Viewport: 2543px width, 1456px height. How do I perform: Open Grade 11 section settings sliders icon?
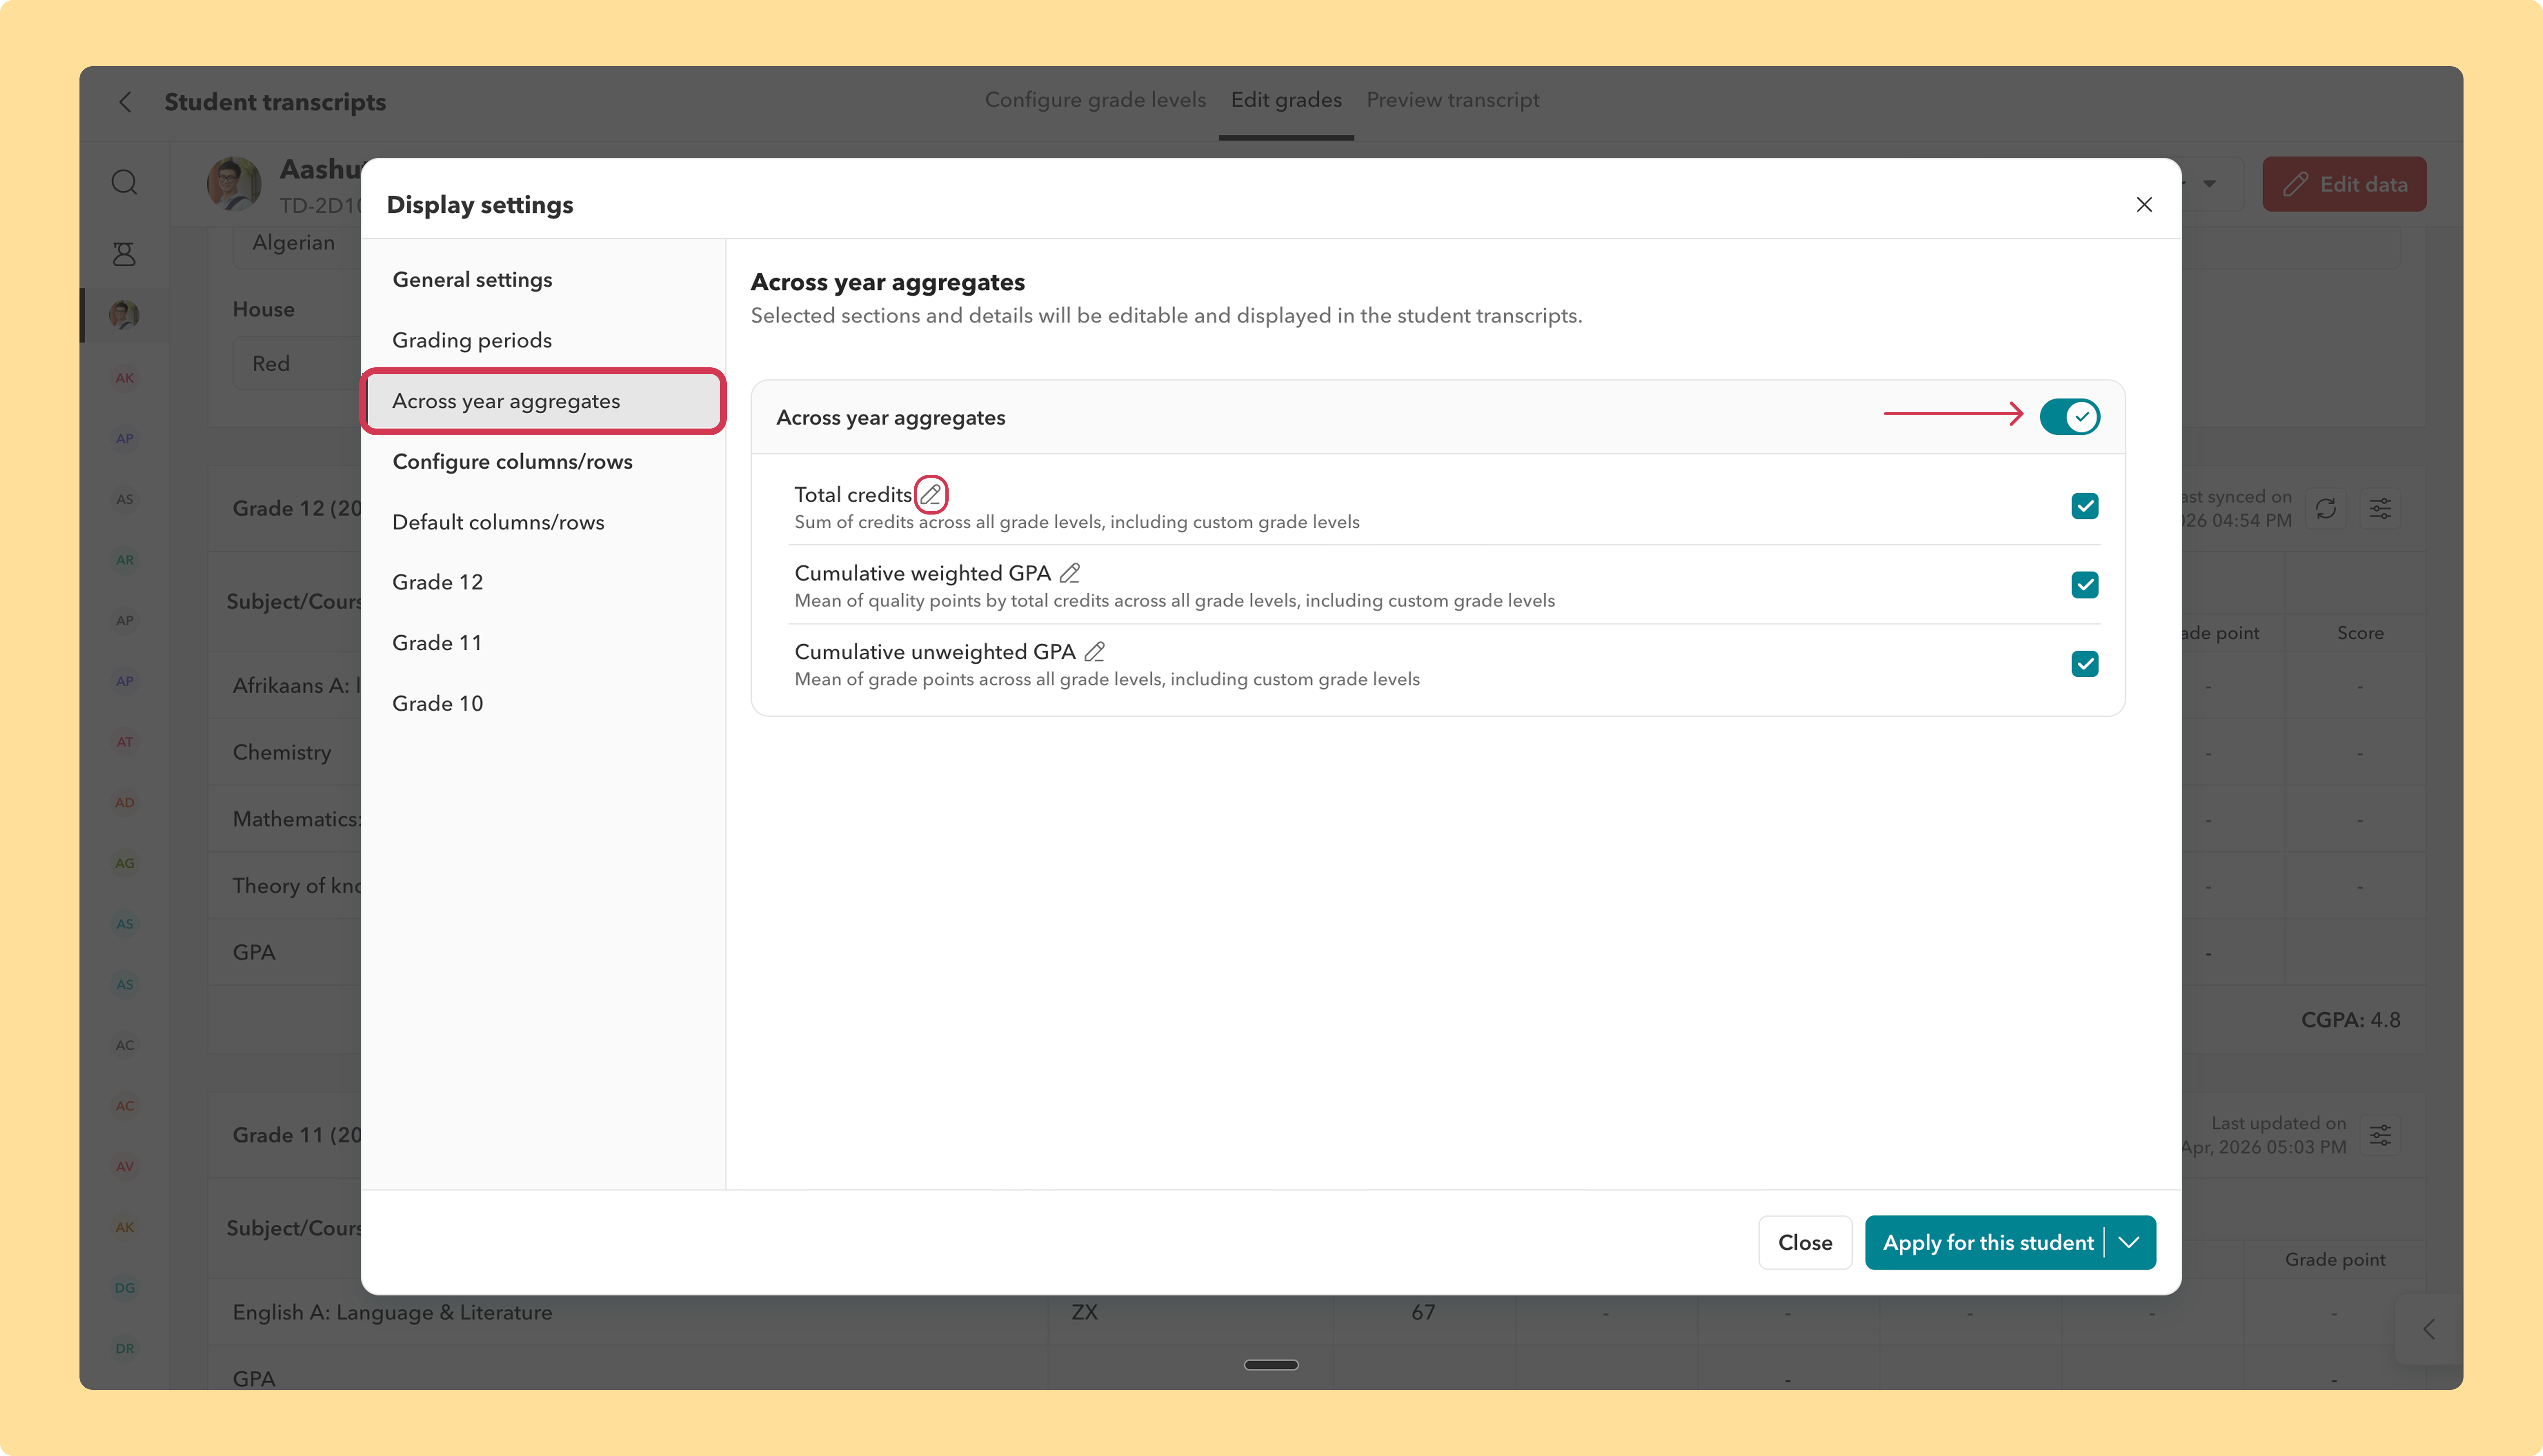(x=2380, y=1135)
